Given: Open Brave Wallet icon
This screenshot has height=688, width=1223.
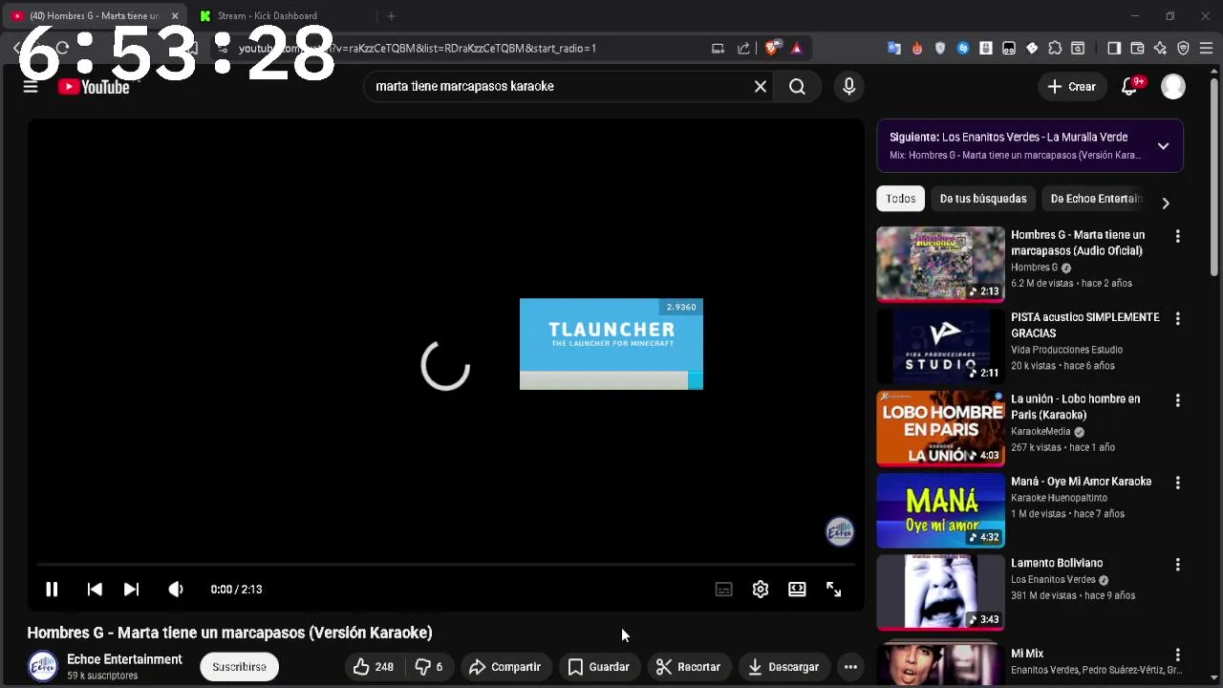Looking at the screenshot, I should [x=1137, y=48].
